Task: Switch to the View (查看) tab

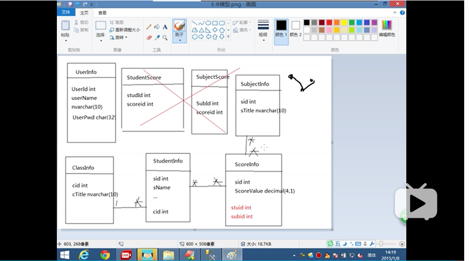Action: coord(102,13)
